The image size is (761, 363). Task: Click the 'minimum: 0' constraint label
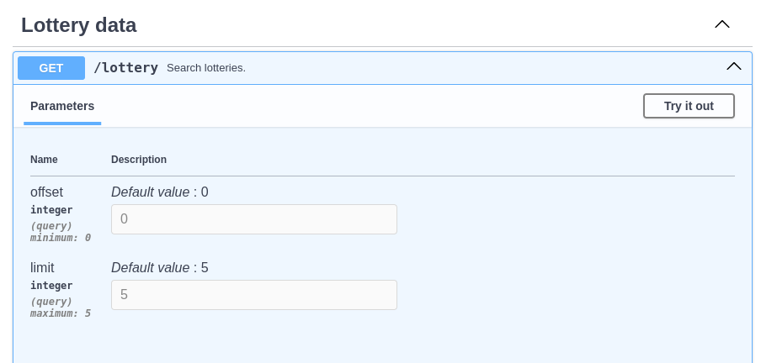(61, 238)
